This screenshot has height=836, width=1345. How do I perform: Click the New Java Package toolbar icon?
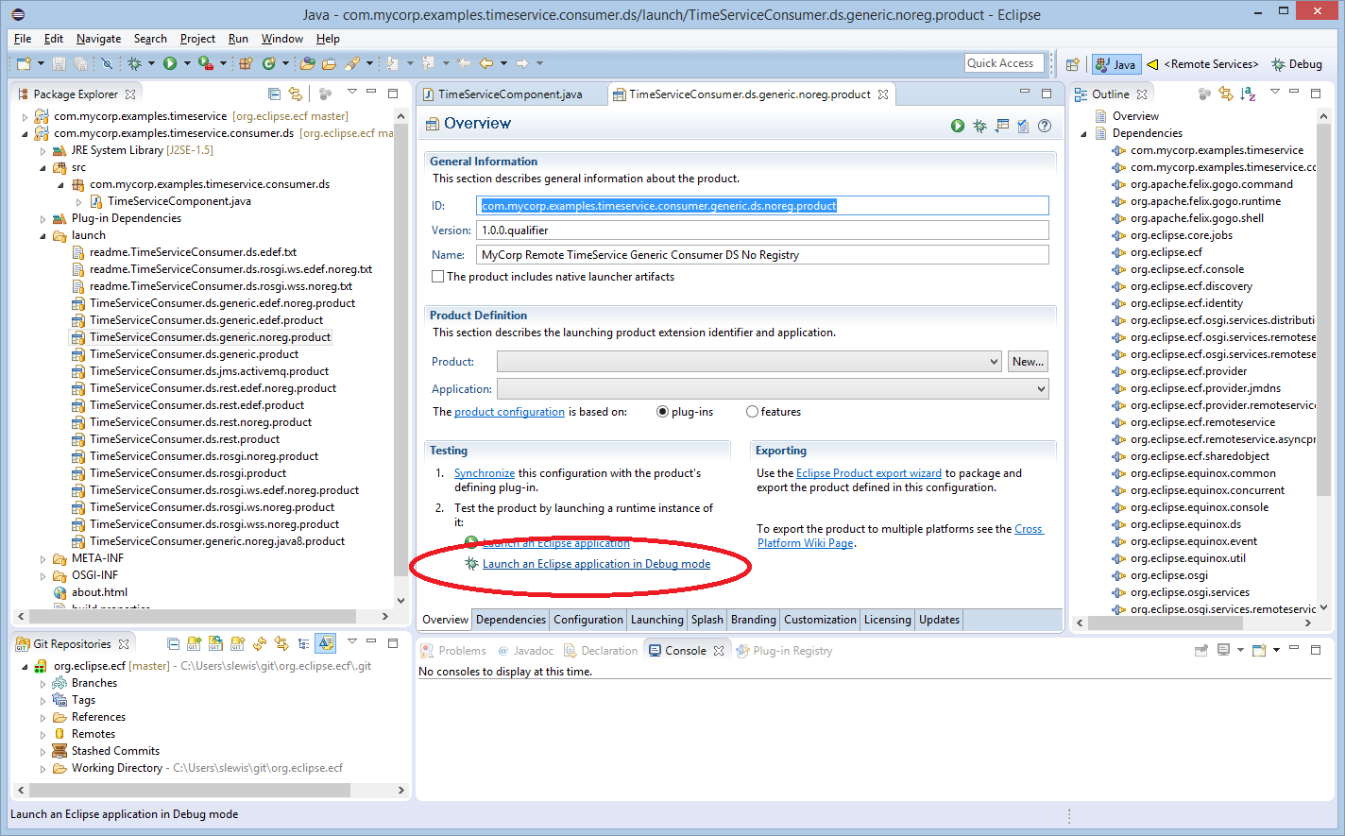[246, 63]
